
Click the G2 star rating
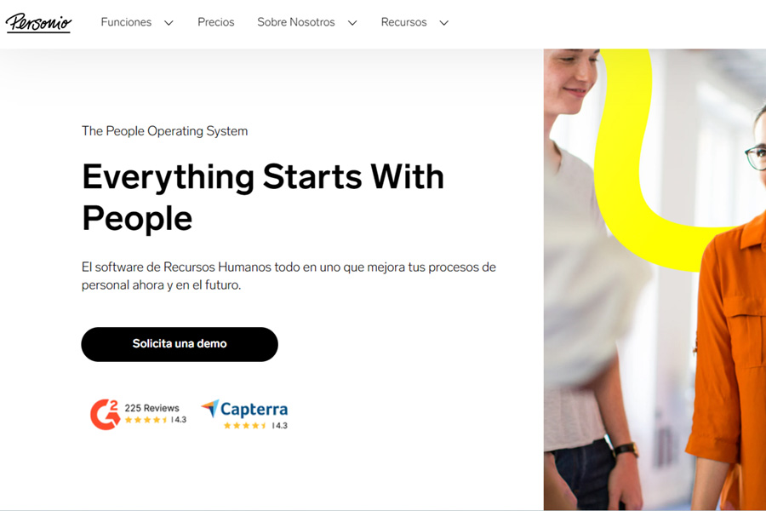point(146,420)
